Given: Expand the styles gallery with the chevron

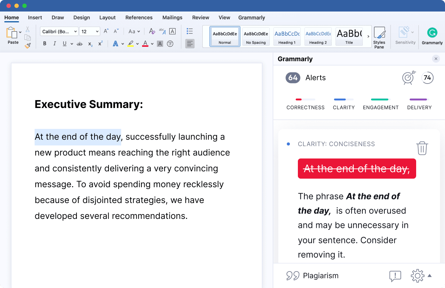Looking at the screenshot, I should (x=368, y=36).
